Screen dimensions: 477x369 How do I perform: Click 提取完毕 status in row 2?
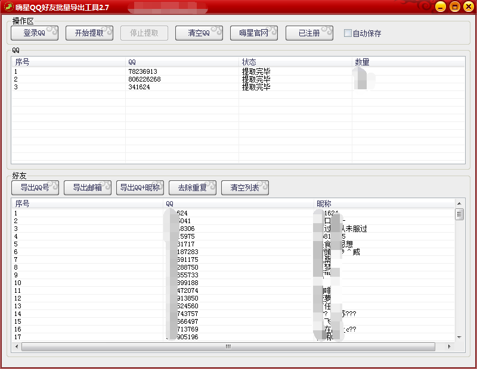pos(256,79)
